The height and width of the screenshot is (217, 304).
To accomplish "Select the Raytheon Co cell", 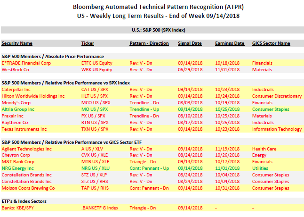I will pyautogui.click(x=15, y=123).
